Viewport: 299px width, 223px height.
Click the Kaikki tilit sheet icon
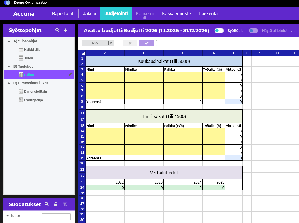[21, 49]
